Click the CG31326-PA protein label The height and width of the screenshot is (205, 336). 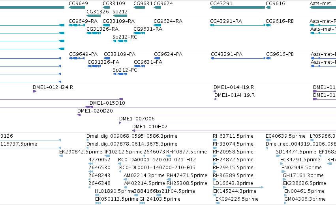point(103,62)
